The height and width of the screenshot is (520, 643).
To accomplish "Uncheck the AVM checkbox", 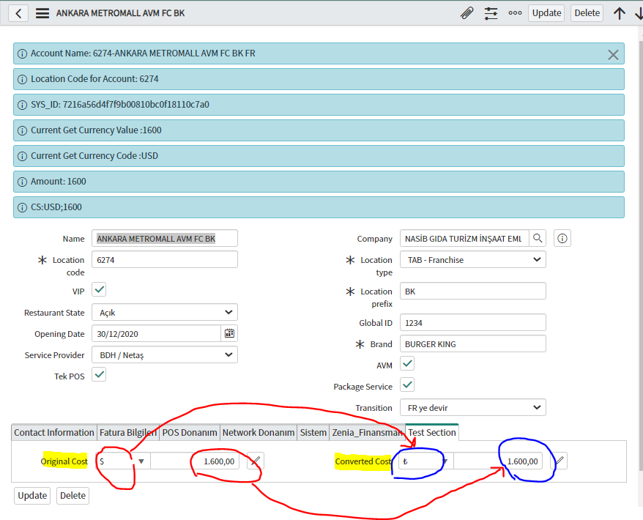I will coord(406,363).
